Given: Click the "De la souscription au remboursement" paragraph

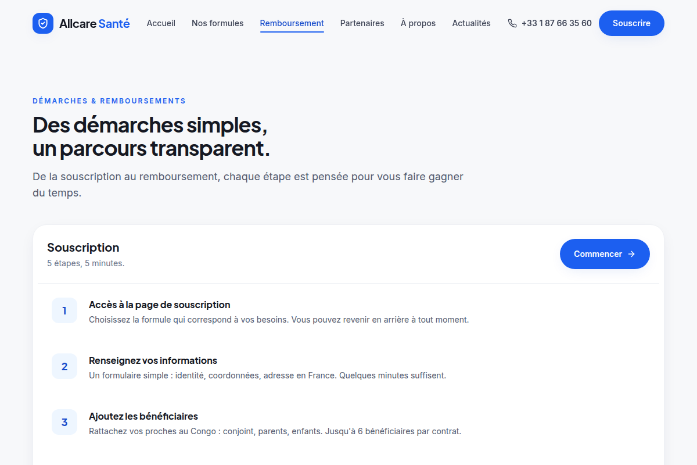Looking at the screenshot, I should [x=248, y=184].
